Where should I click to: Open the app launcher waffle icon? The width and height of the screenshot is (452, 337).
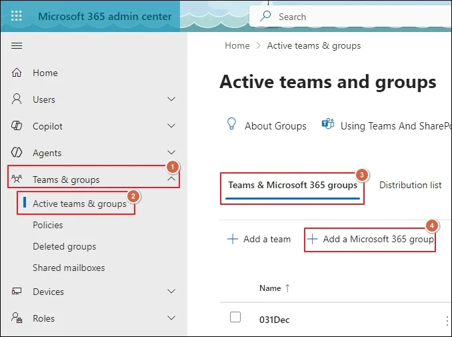click(17, 16)
